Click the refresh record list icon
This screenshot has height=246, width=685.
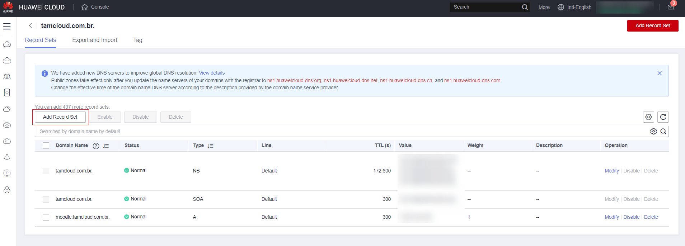(663, 117)
